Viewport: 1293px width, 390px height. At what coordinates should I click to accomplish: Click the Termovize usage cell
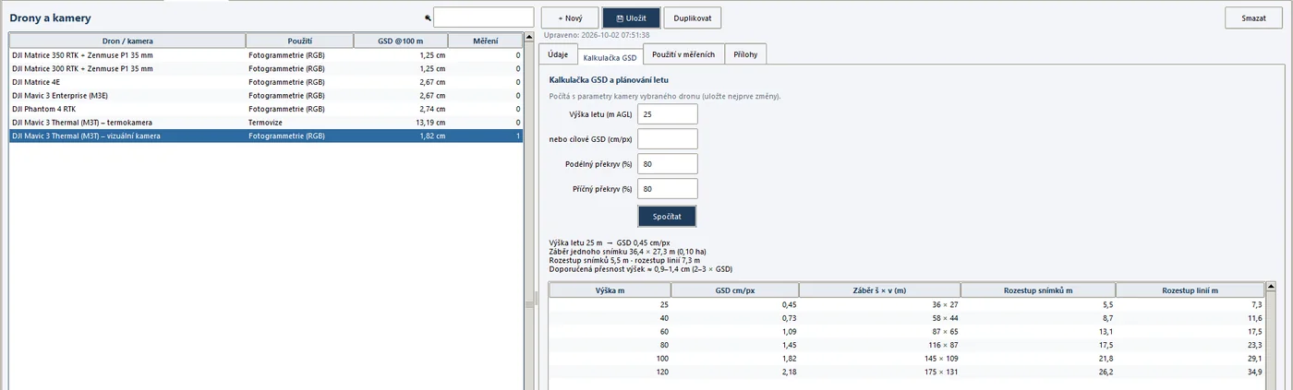point(300,122)
